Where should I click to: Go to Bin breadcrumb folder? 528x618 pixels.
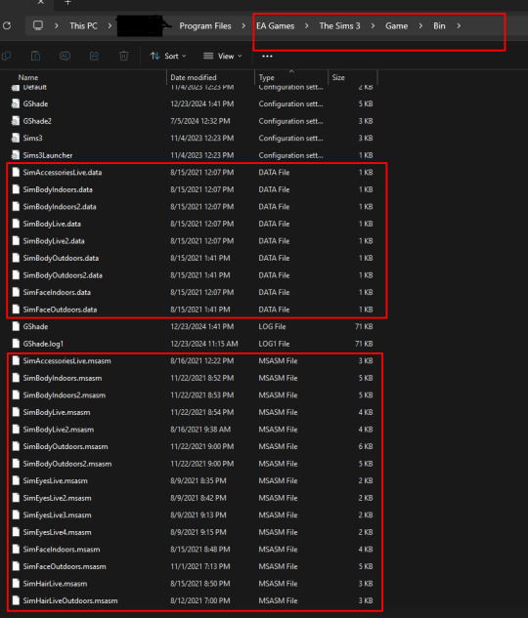click(439, 26)
